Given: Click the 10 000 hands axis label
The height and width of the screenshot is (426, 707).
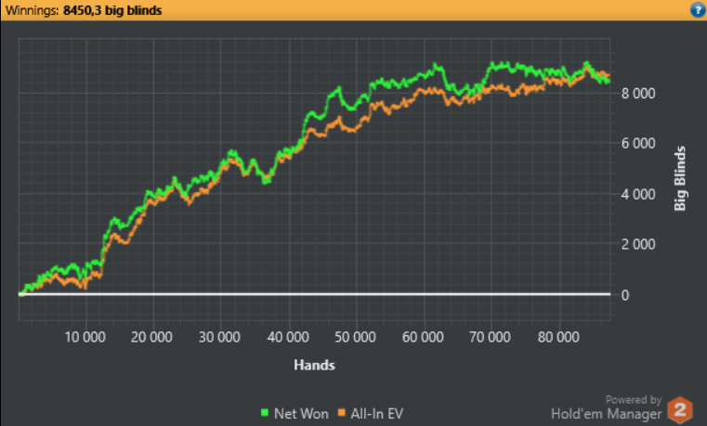Looking at the screenshot, I should pos(85,337).
